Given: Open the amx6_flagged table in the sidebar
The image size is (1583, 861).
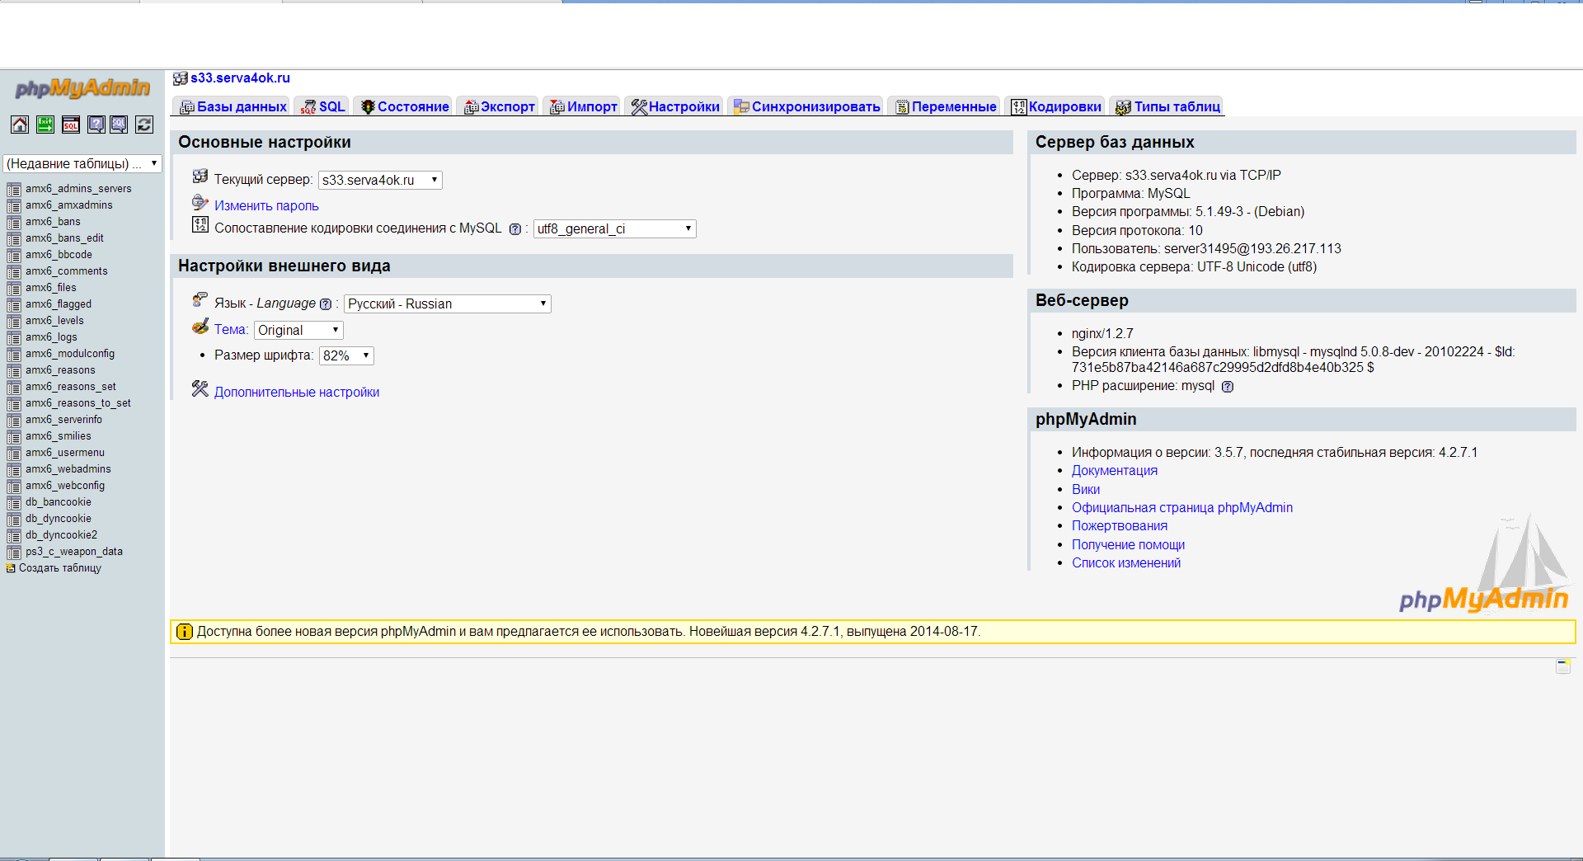Looking at the screenshot, I should 59,303.
